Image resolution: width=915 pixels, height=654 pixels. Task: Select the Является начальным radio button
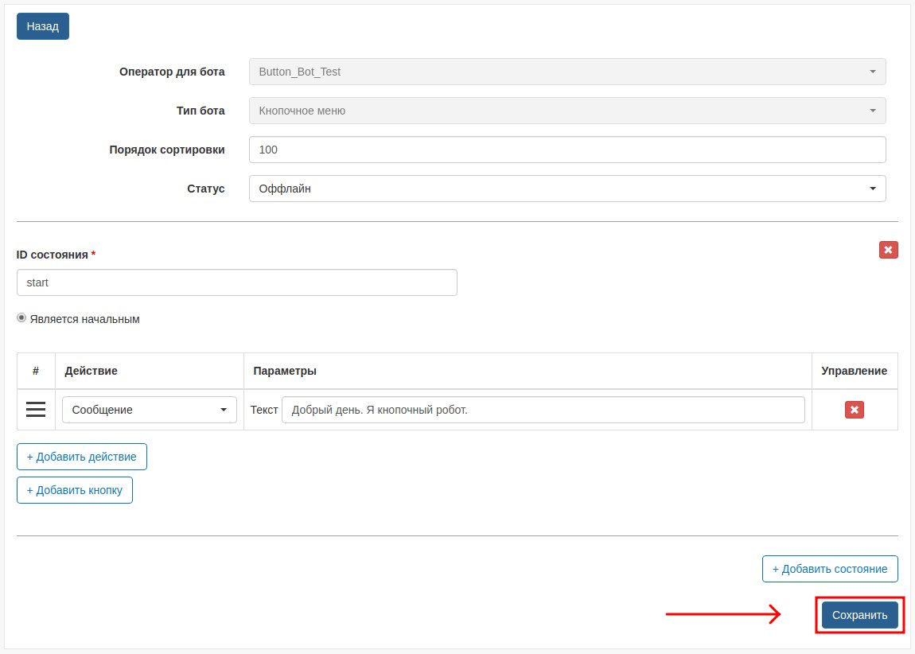[21, 318]
